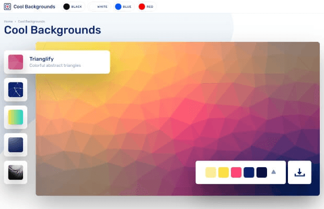This screenshot has height=209, width=324.
Task: Select the White color filter
Action: click(x=100, y=7)
